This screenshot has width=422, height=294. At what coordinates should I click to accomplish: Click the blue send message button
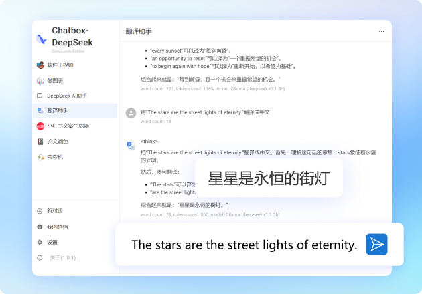point(376,245)
